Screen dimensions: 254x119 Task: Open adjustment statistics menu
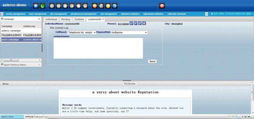[x=153, y=14]
